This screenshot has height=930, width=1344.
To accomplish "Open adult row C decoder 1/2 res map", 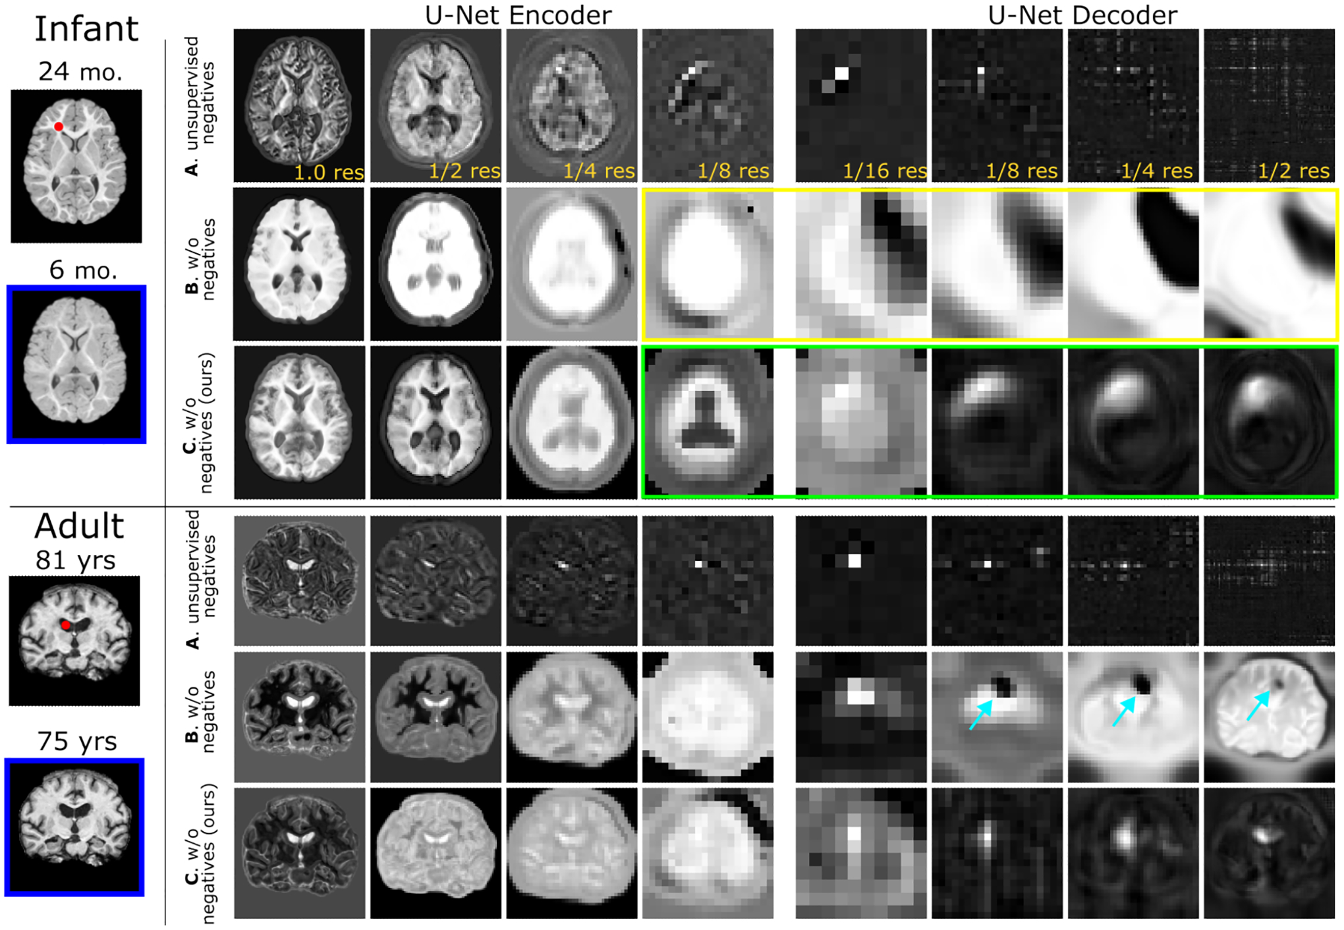I will [1270, 854].
